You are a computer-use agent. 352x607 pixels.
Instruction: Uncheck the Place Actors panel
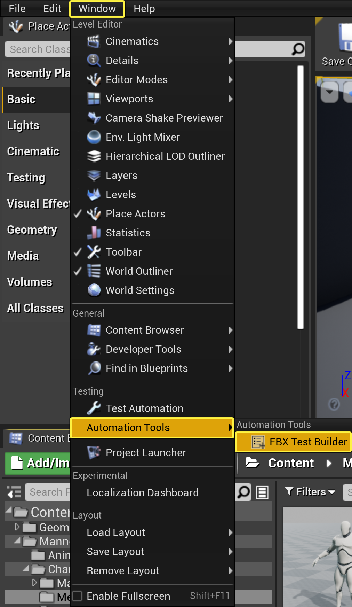(x=152, y=214)
